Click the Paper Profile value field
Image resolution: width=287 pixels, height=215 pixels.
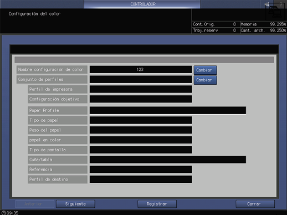point(168,110)
